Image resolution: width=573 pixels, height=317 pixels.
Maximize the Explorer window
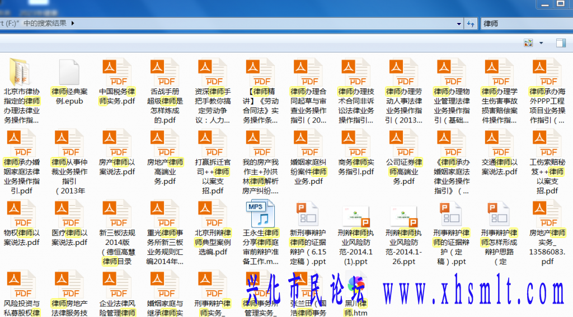tap(561, 4)
